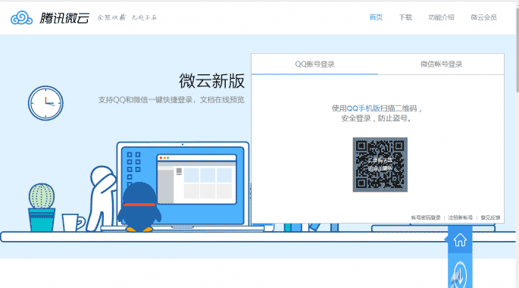Open the 微云会员 navigation item
The width and height of the screenshot is (519, 288).
tap(483, 17)
